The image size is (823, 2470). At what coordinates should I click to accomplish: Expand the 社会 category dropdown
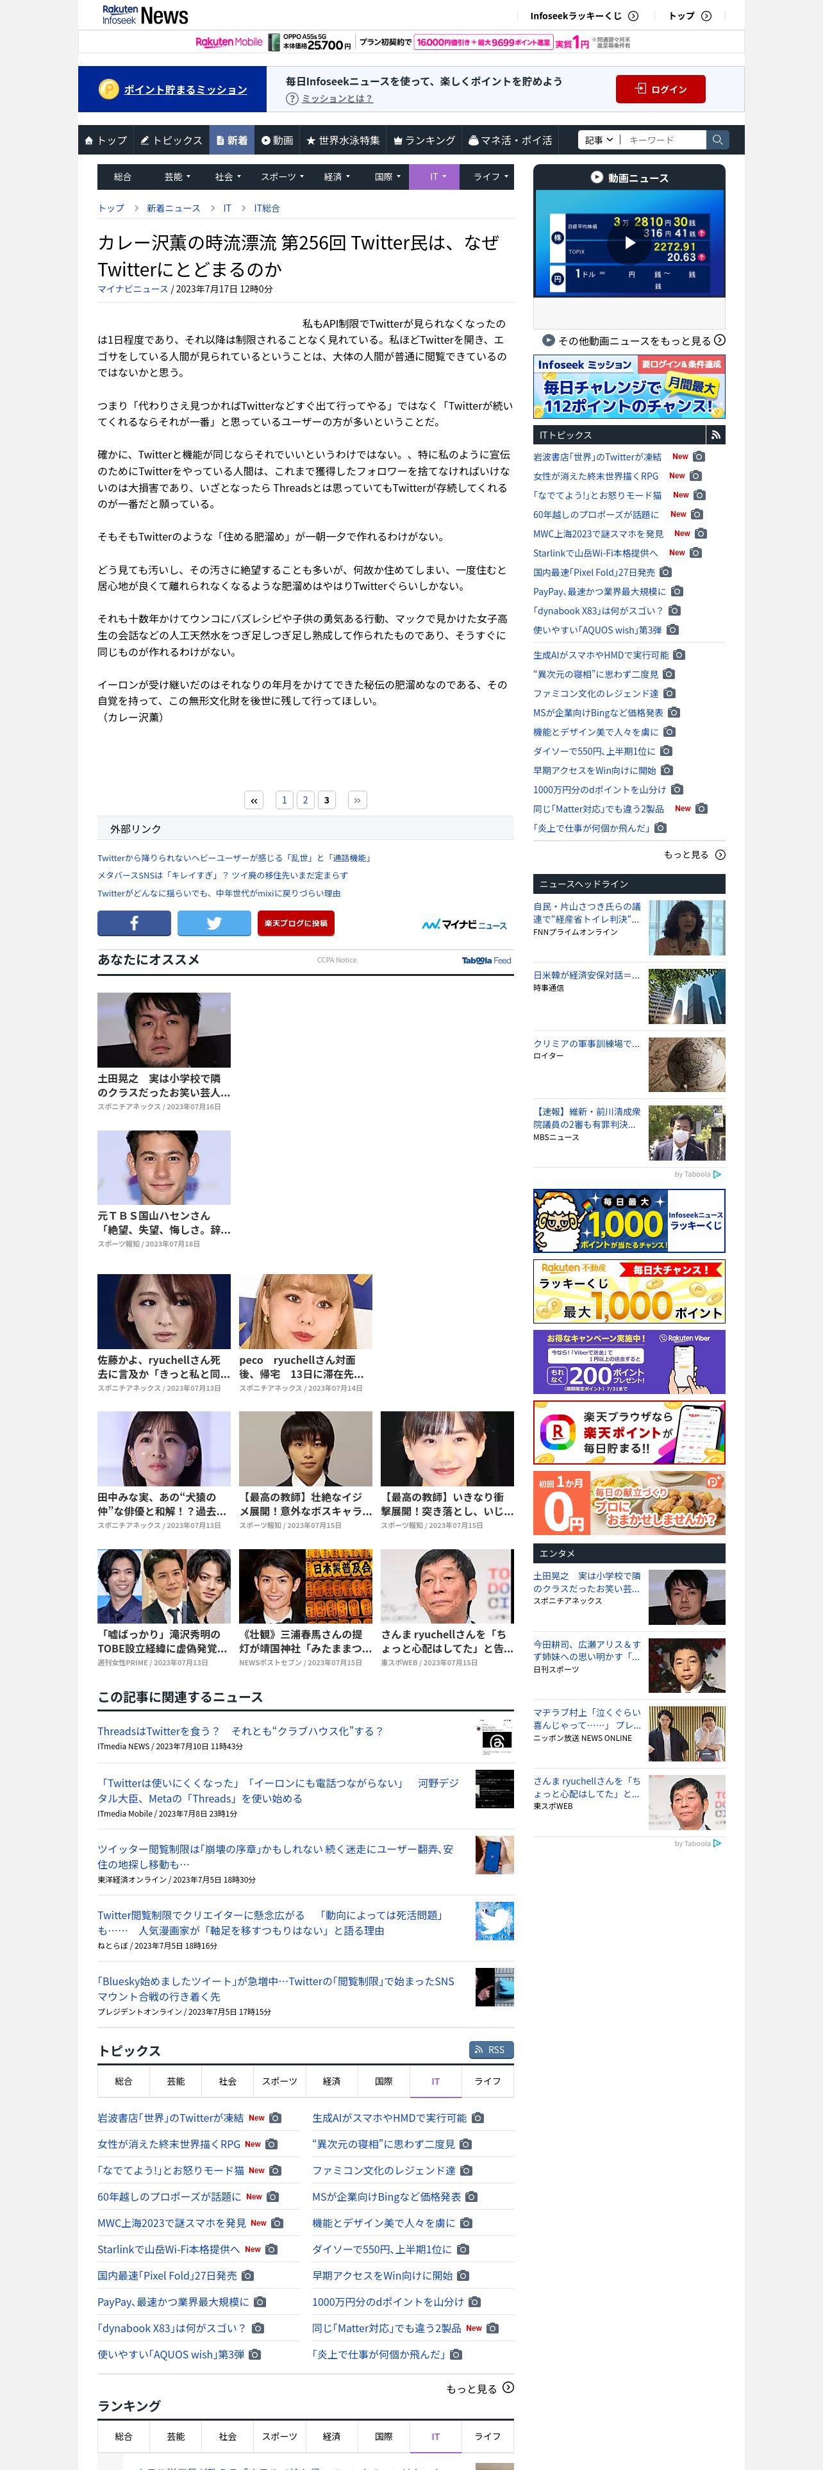[227, 176]
